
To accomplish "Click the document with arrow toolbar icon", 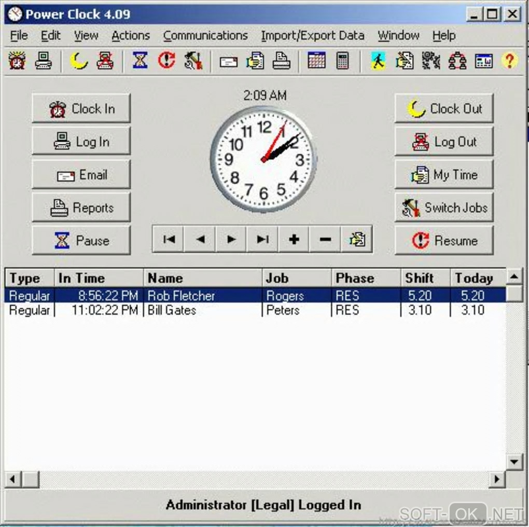I will [405, 61].
